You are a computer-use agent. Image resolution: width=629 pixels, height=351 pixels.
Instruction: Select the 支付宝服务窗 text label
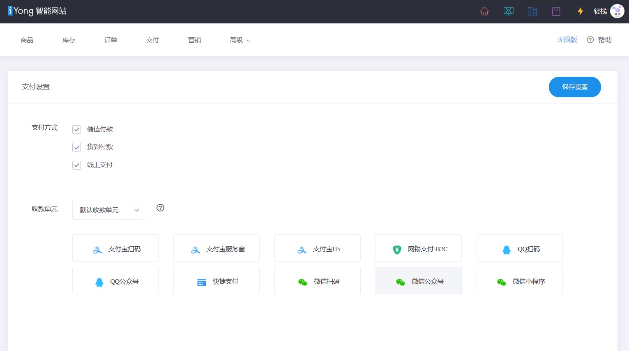tap(226, 249)
